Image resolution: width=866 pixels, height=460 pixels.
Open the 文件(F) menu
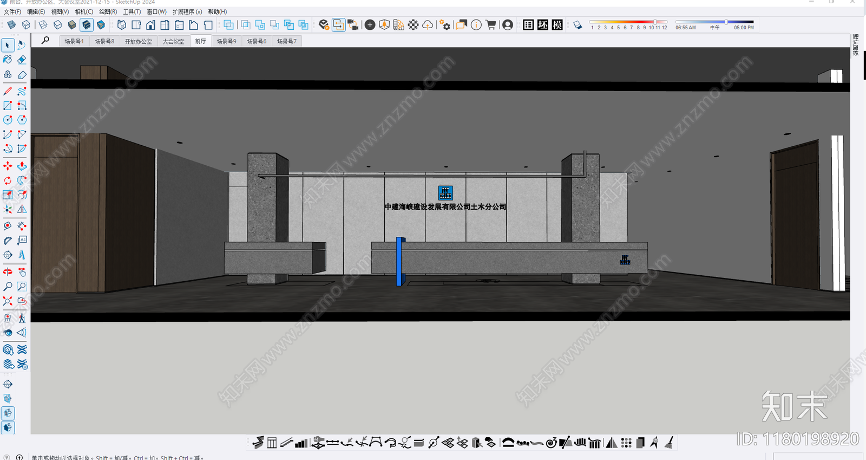[x=12, y=11]
